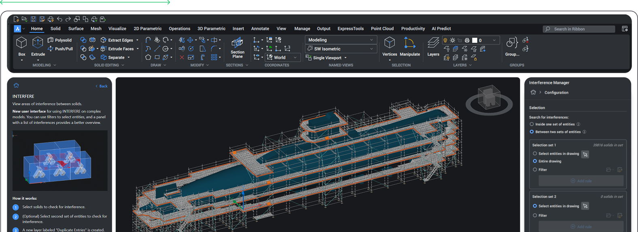The image size is (638, 232).
Task: Select 'Inside one set of entities' option
Action: pos(532,124)
